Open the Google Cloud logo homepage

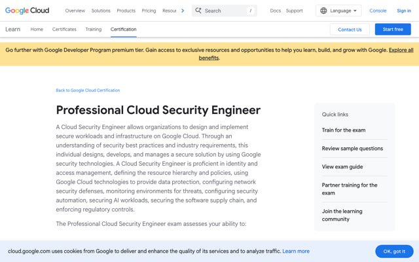pos(27,10)
